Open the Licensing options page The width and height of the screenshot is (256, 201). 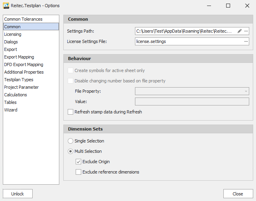point(13,34)
